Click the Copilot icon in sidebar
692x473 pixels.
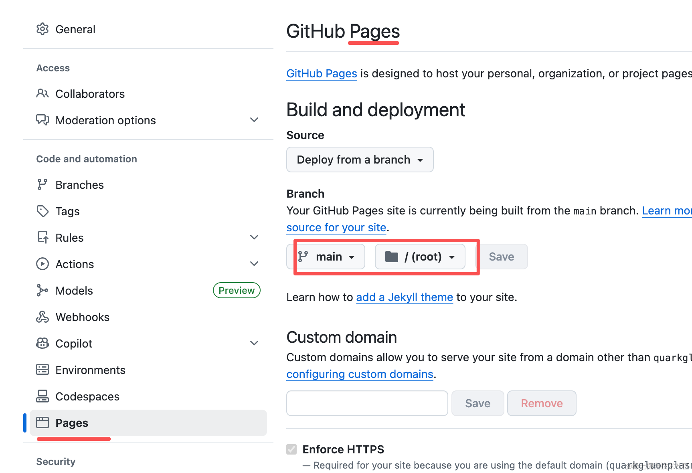42,343
